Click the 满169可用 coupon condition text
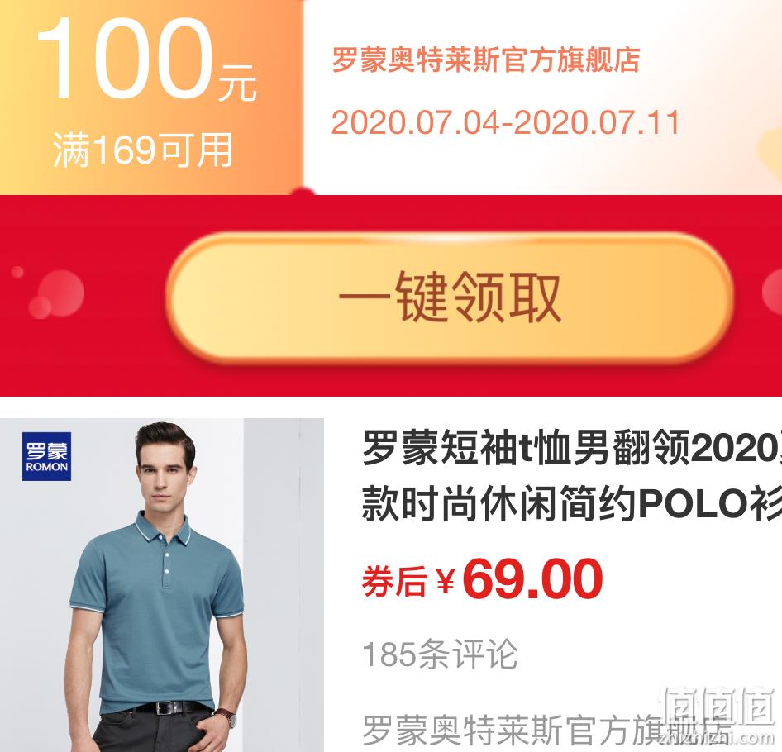 (143, 150)
